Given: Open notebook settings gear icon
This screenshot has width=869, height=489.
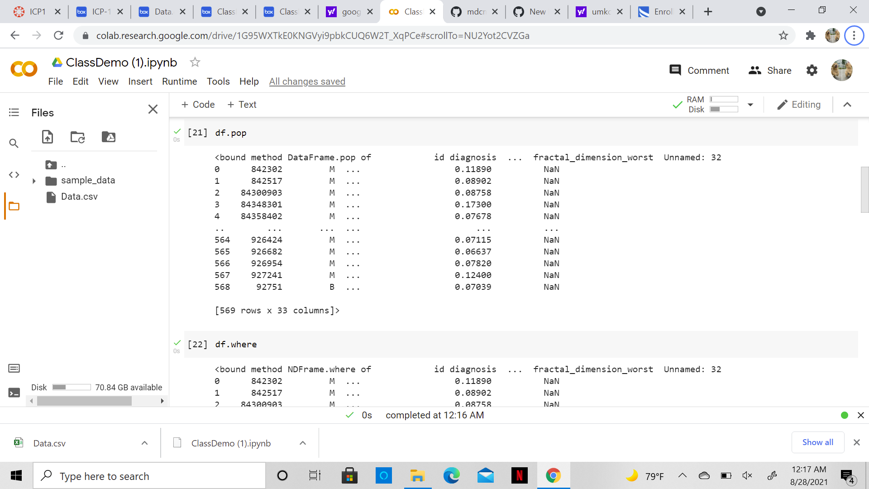Looking at the screenshot, I should (x=812, y=70).
